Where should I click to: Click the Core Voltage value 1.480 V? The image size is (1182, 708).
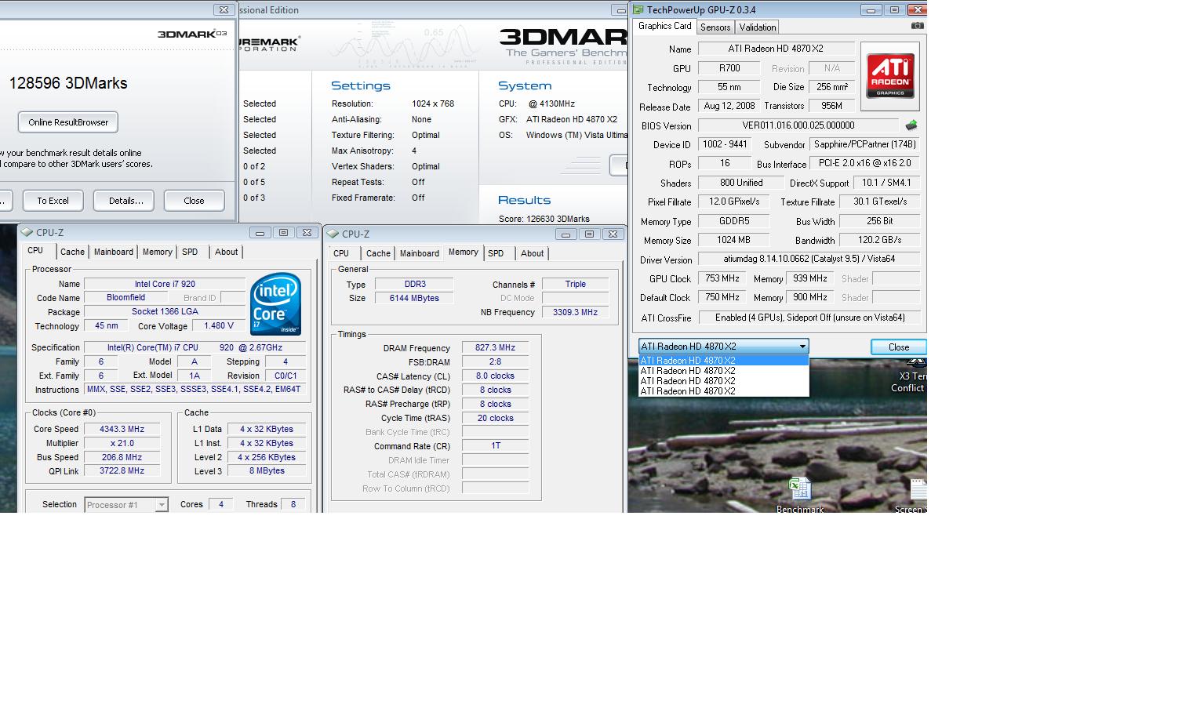point(219,326)
